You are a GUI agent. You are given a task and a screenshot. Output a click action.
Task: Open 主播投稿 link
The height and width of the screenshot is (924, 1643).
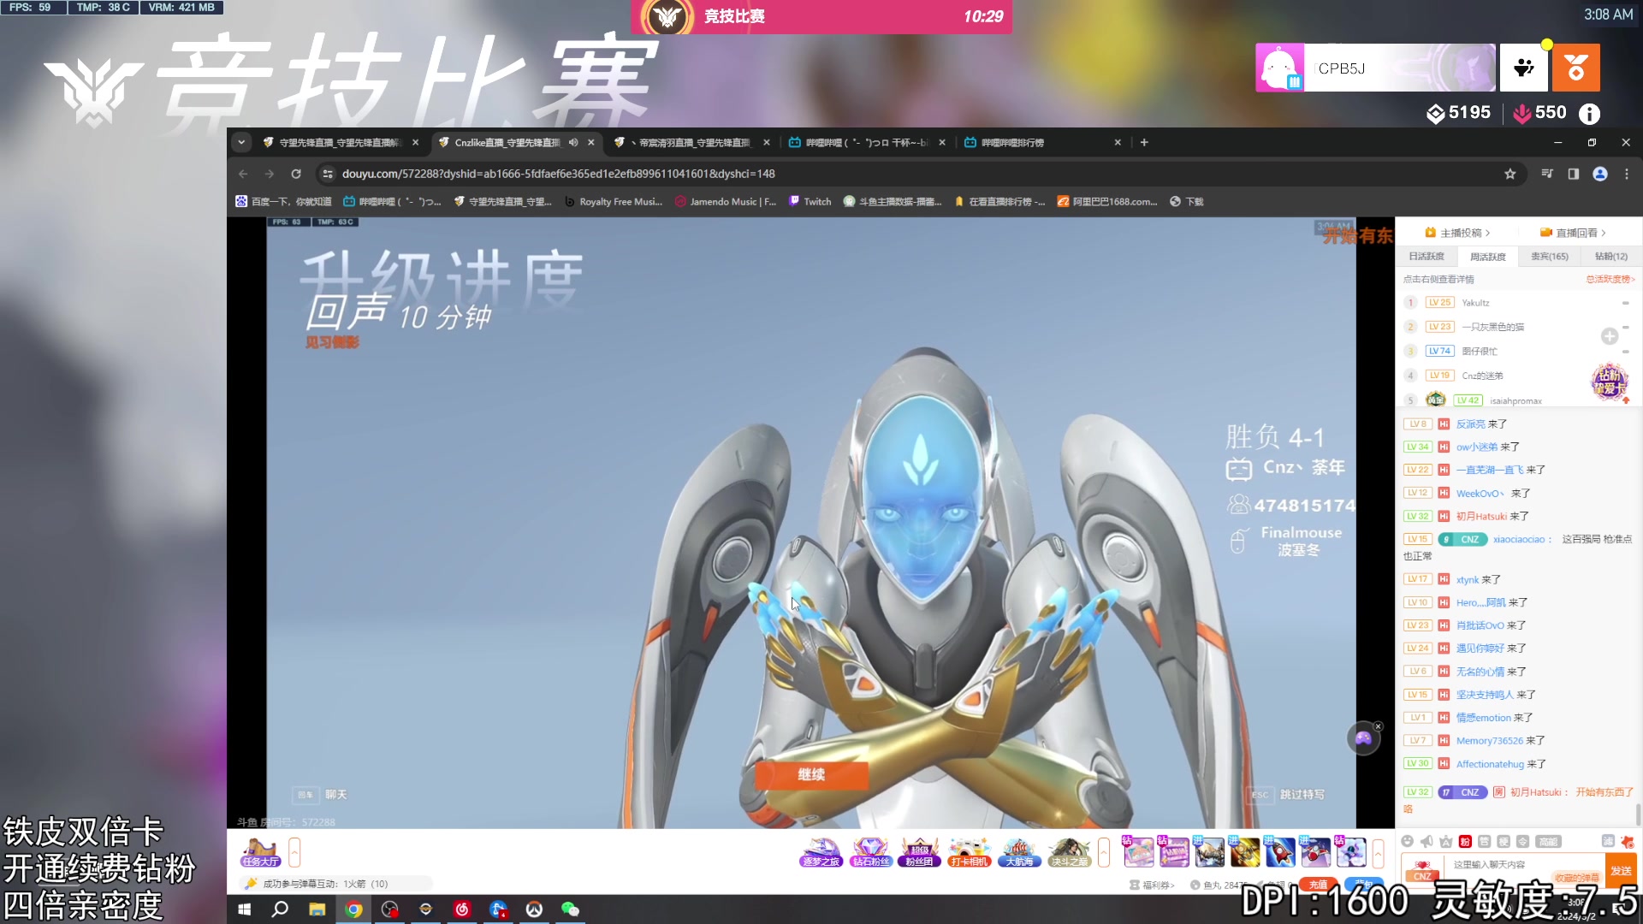point(1457,233)
